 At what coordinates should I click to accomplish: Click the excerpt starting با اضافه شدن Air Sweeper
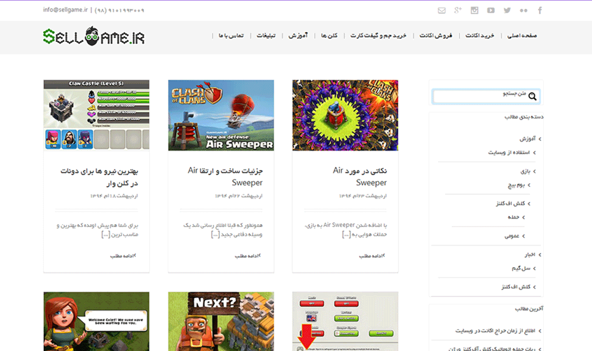coord(346,230)
